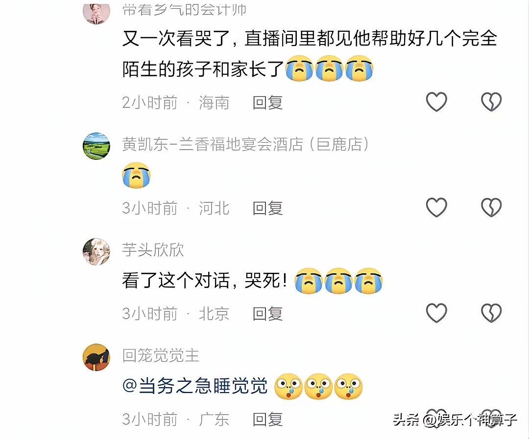Reply to the 海南 comment
Viewport: 529px width, 439px height.
point(267,103)
